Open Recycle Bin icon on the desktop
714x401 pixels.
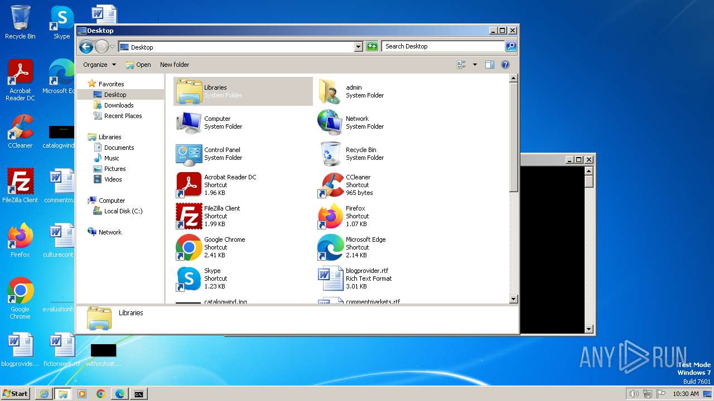20,22
